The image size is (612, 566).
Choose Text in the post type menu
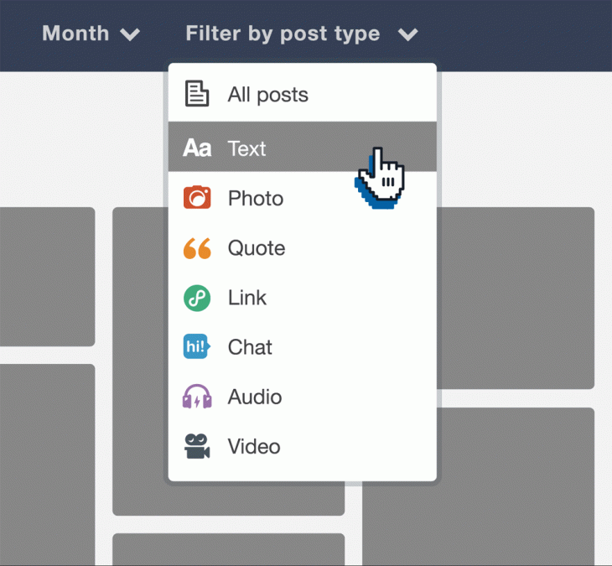(246, 148)
